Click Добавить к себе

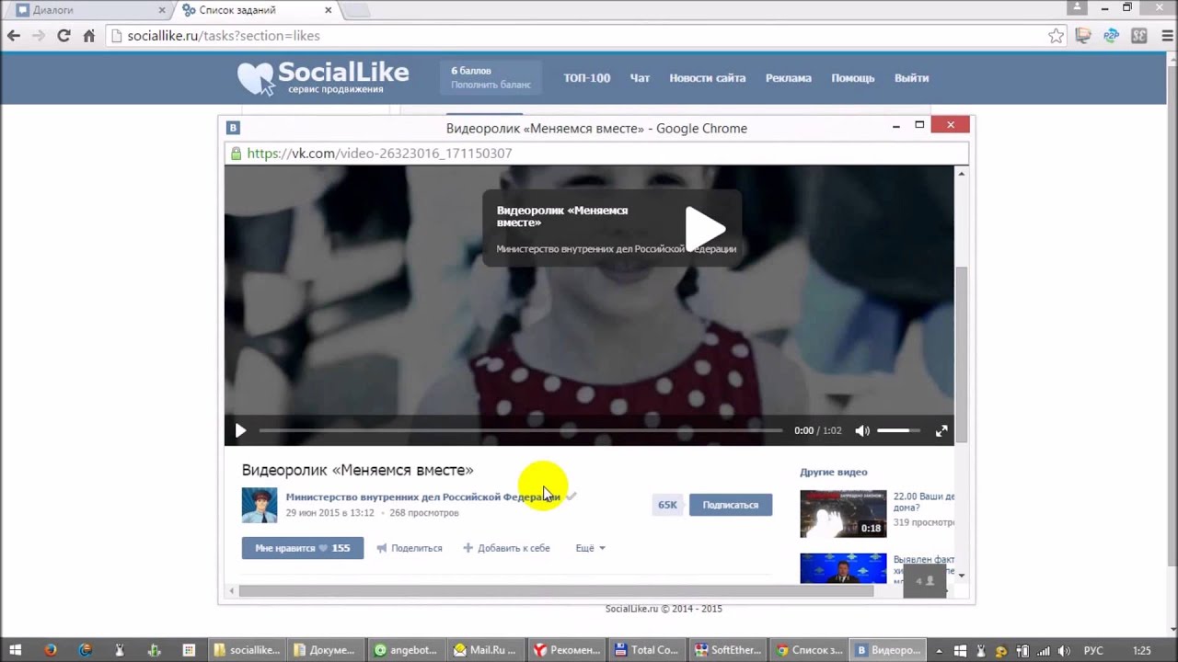point(506,548)
